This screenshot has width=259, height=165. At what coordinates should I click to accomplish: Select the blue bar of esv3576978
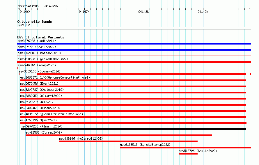[x=134, y=44]
